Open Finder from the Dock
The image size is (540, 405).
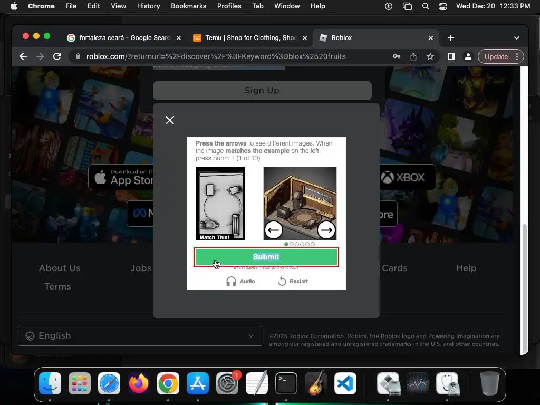50,383
